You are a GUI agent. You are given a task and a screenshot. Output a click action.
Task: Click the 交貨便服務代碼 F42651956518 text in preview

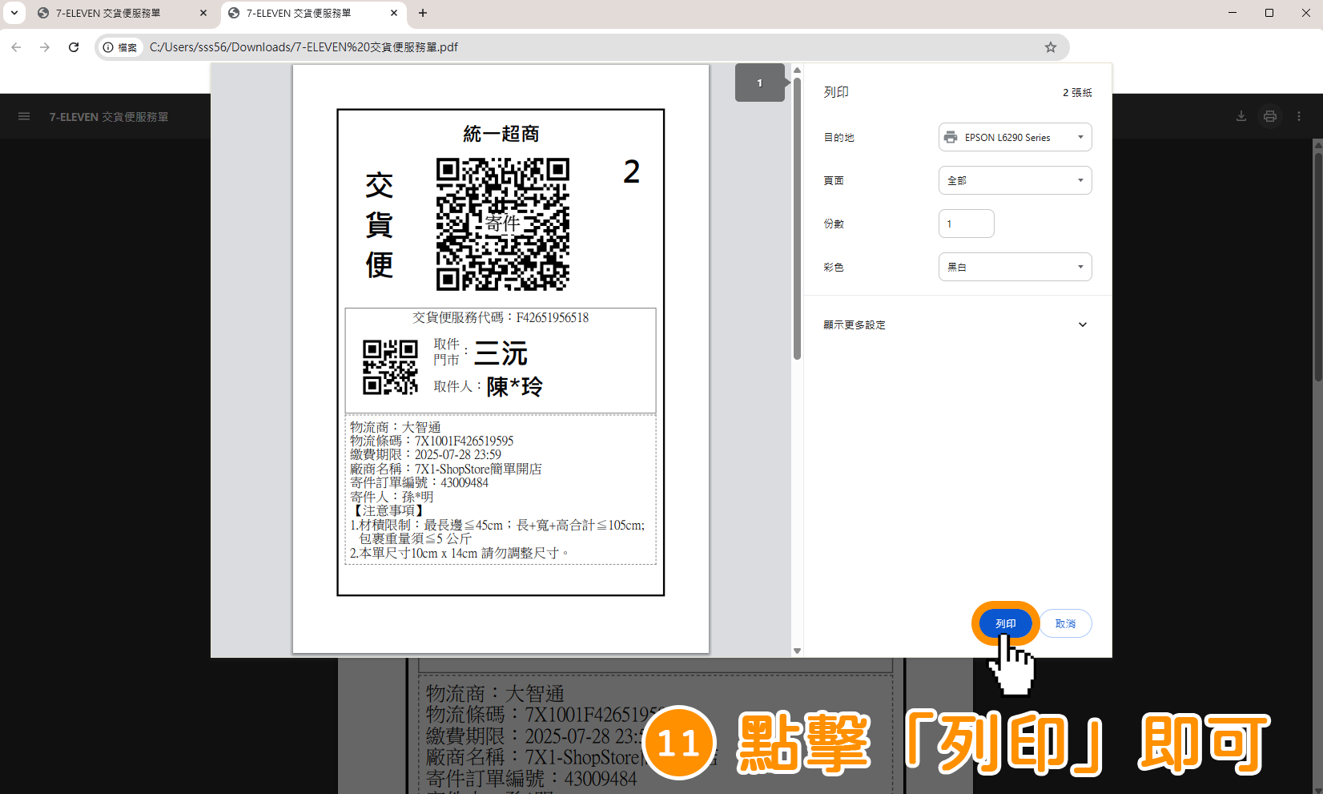tap(501, 317)
